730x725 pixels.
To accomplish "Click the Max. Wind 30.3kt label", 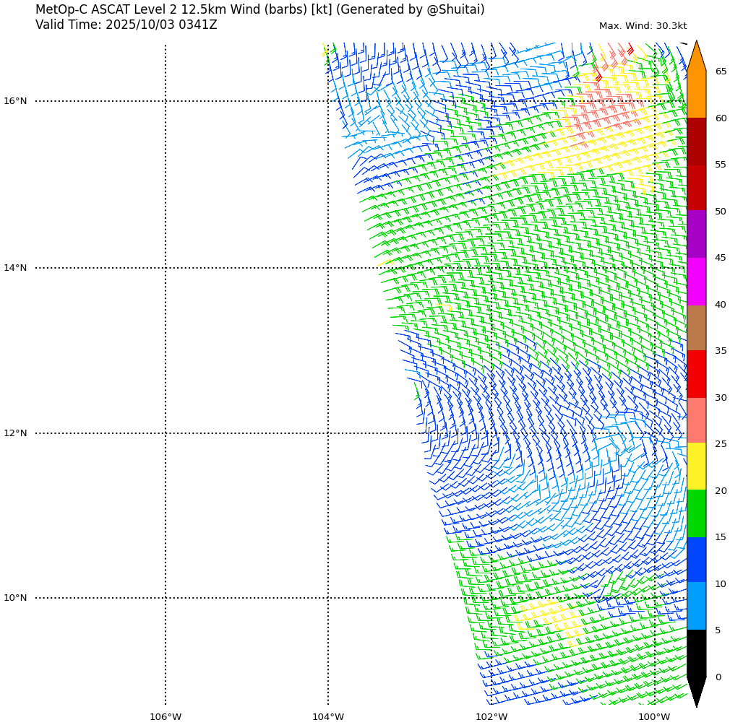I will pos(643,26).
